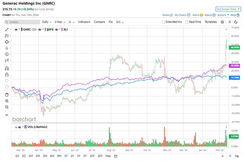The width and height of the screenshot is (244, 161).
Task: Toggle the log scale mode
Action: point(237,156)
